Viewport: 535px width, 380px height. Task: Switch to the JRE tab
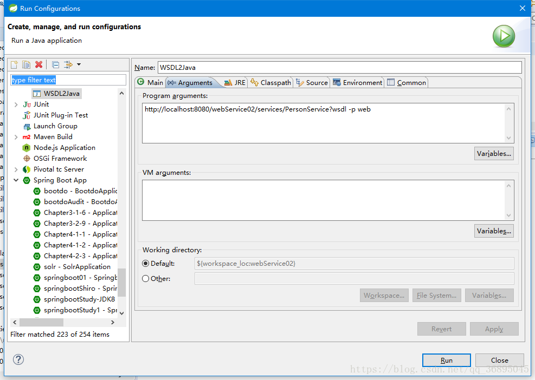[x=235, y=83]
